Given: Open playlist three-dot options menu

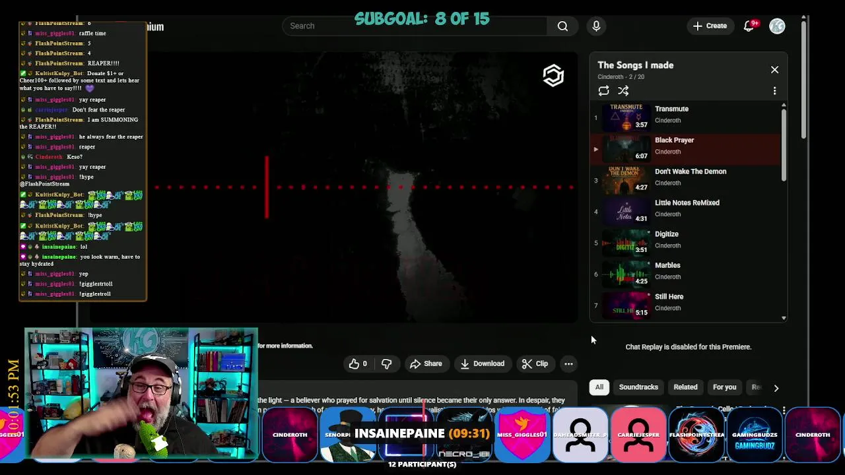Looking at the screenshot, I should click(774, 91).
